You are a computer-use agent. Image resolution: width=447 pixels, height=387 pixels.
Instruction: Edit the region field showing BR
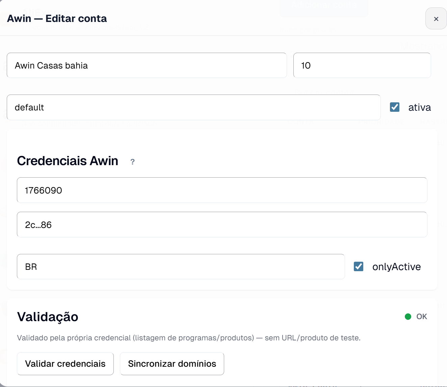(x=181, y=266)
